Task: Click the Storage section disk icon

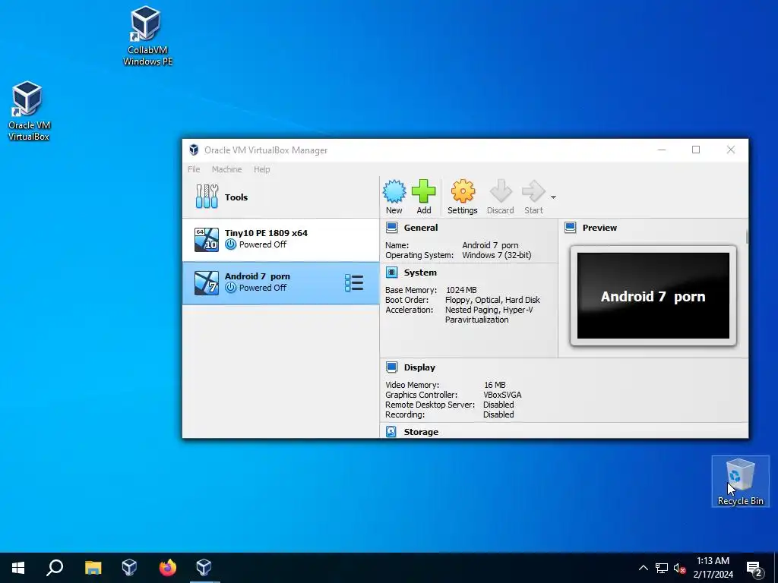Action: tap(391, 432)
